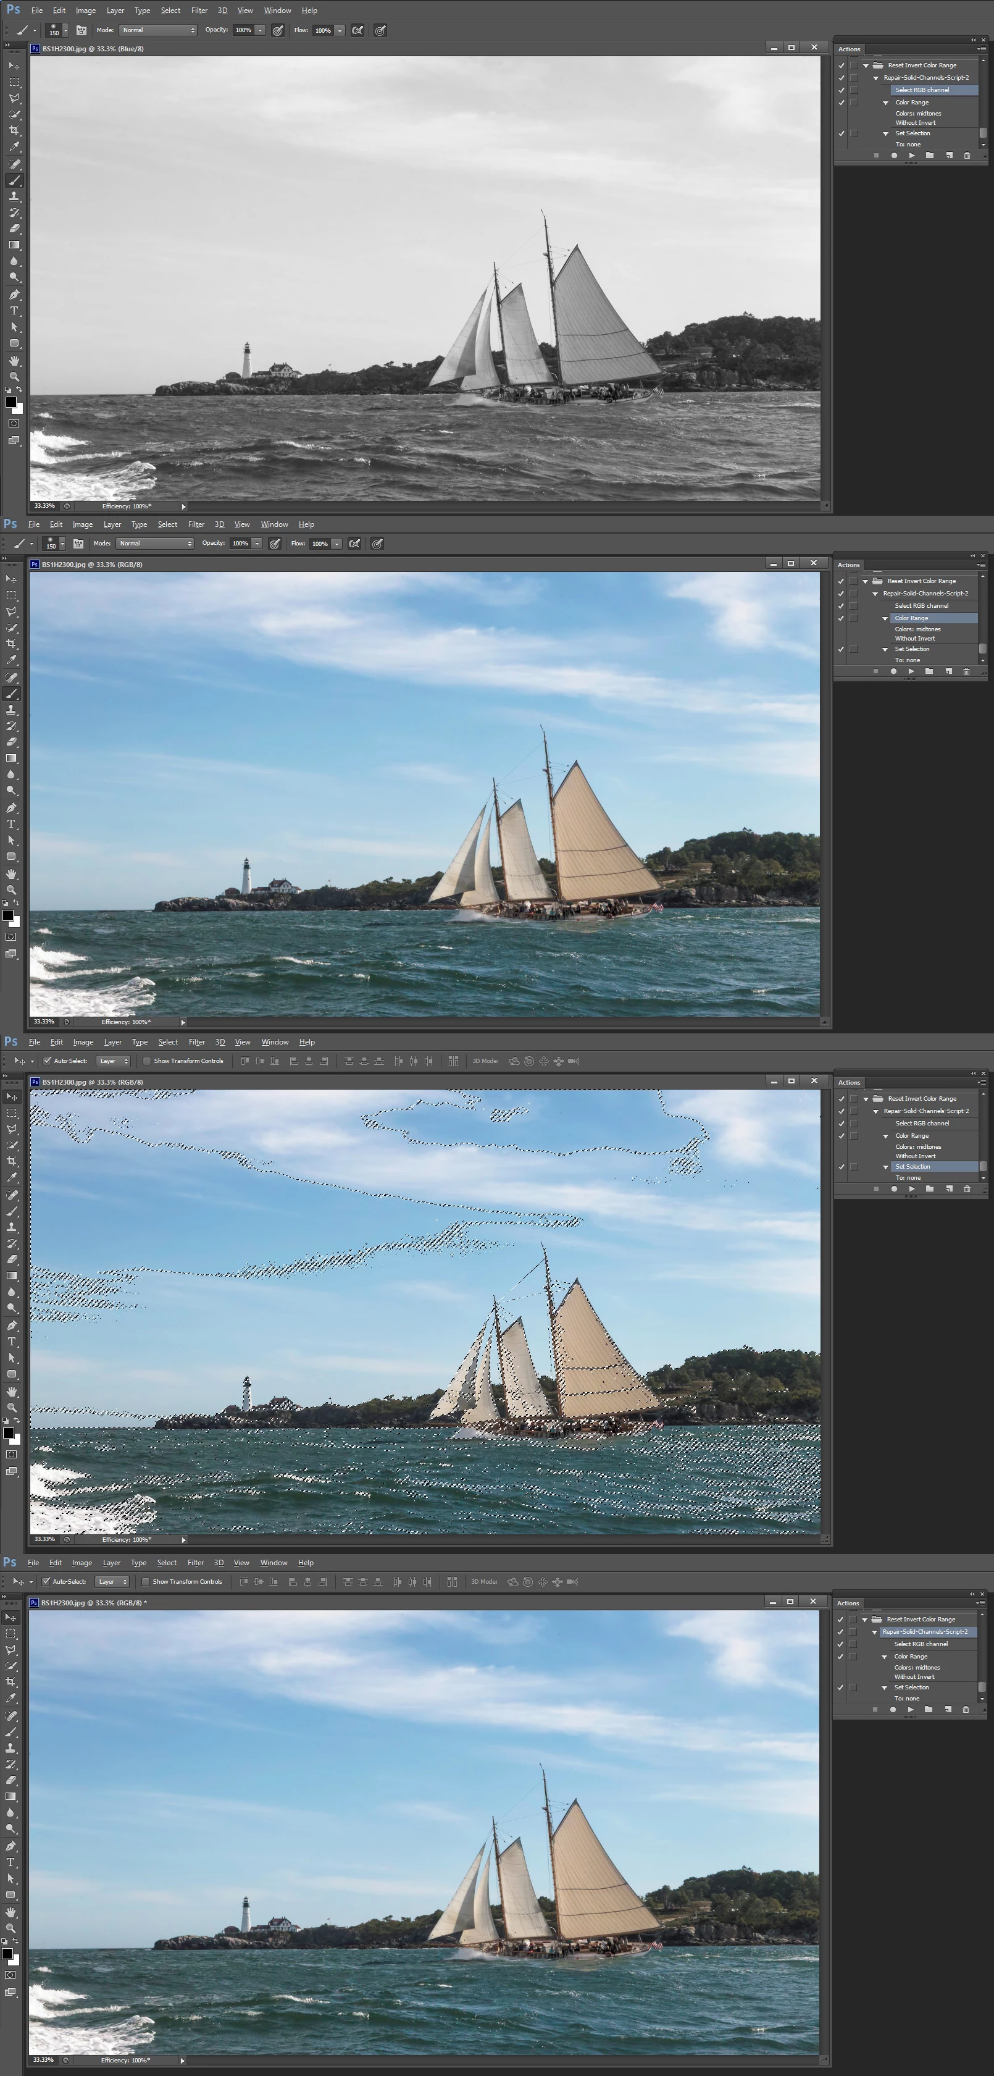Screen dimensions: 994x2076
Task: Select the Move tool in second window toolbox
Action: point(12,579)
